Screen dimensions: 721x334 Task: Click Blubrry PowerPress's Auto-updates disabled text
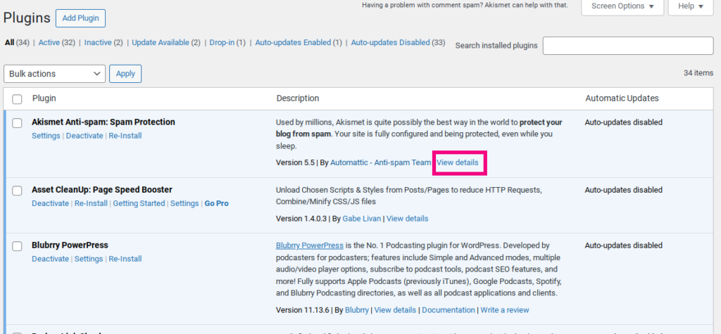[624, 246]
